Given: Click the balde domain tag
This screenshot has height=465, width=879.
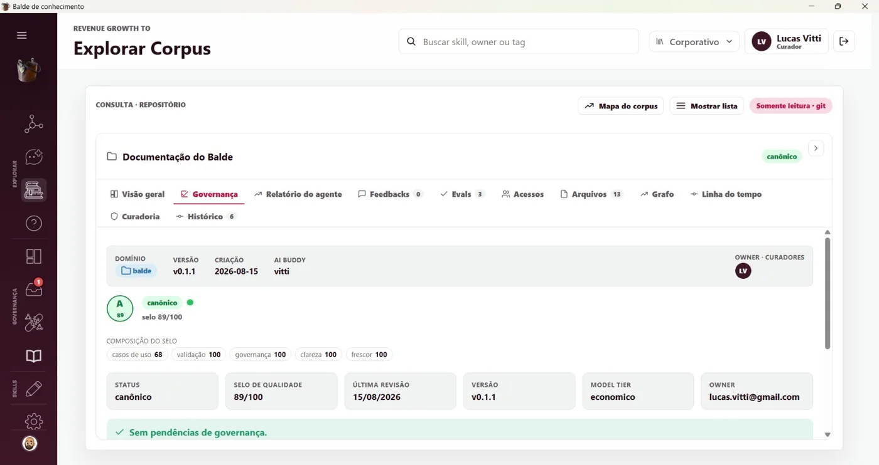Looking at the screenshot, I should (x=136, y=271).
